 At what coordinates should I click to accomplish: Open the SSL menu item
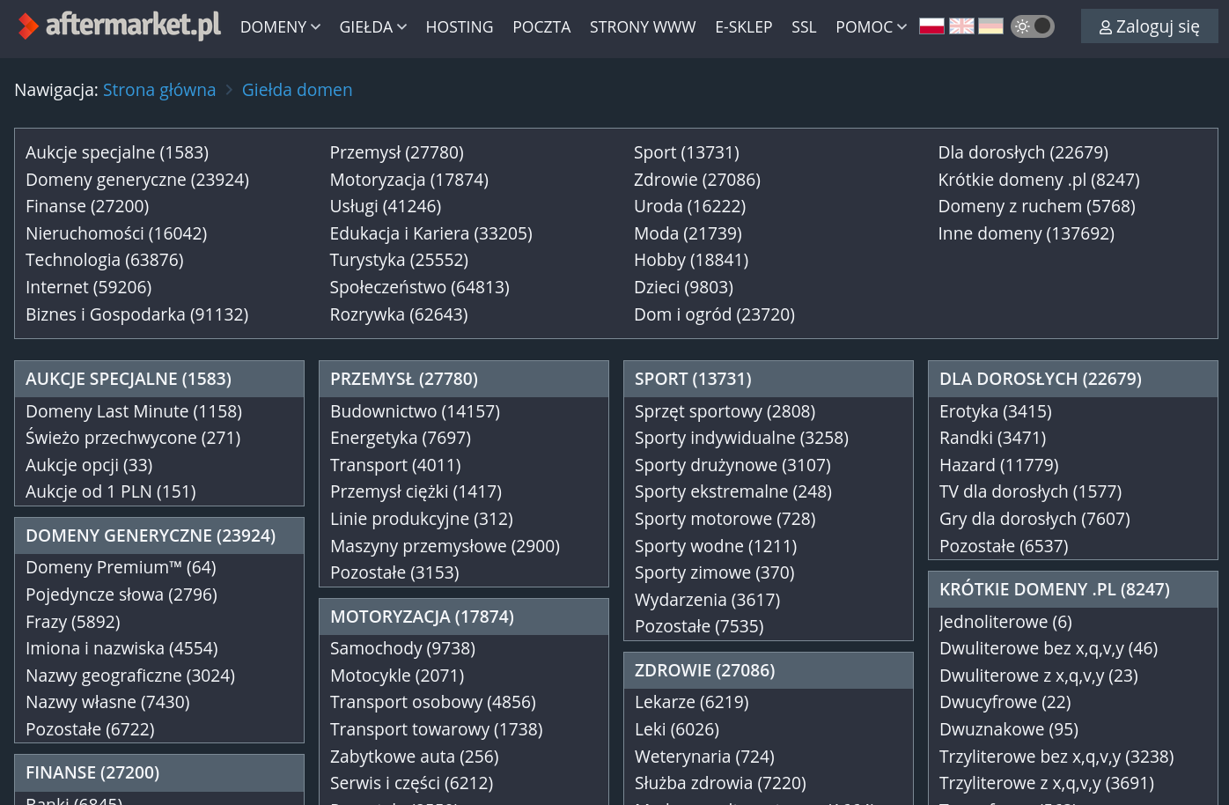(804, 27)
